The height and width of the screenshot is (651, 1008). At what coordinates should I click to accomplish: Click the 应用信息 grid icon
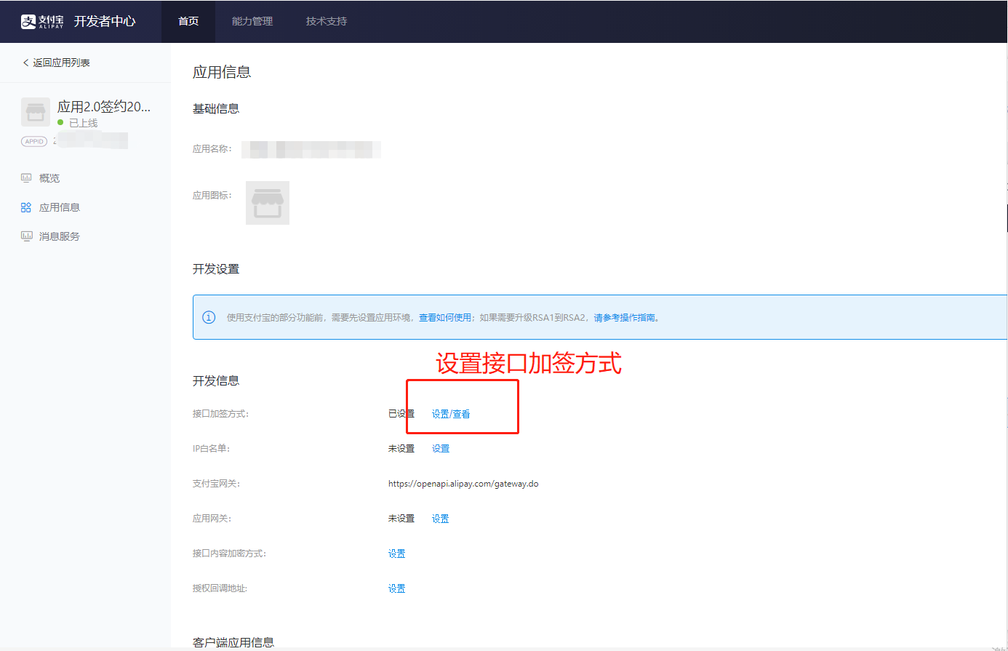[x=26, y=207]
